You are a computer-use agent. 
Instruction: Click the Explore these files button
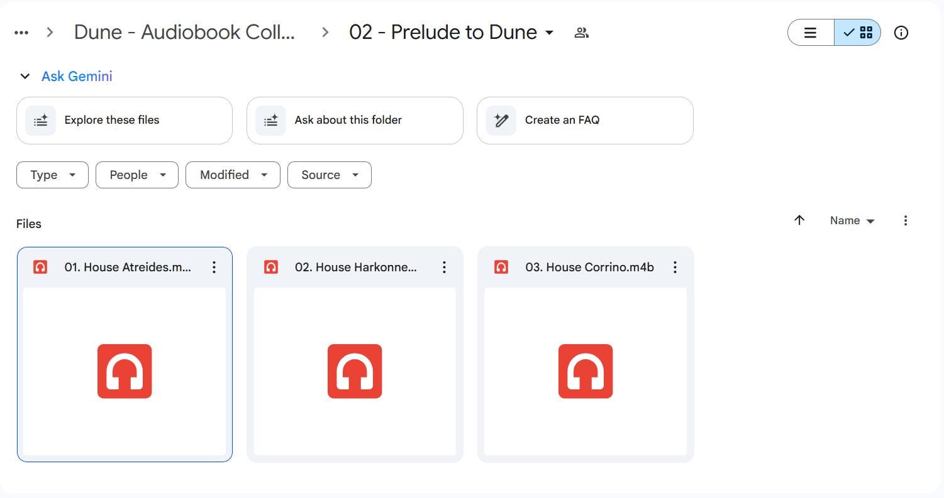[x=125, y=121]
